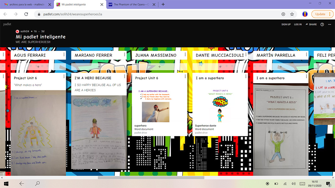Open the taskbar search magnifier
The image size is (335, 188).
pos(37,184)
